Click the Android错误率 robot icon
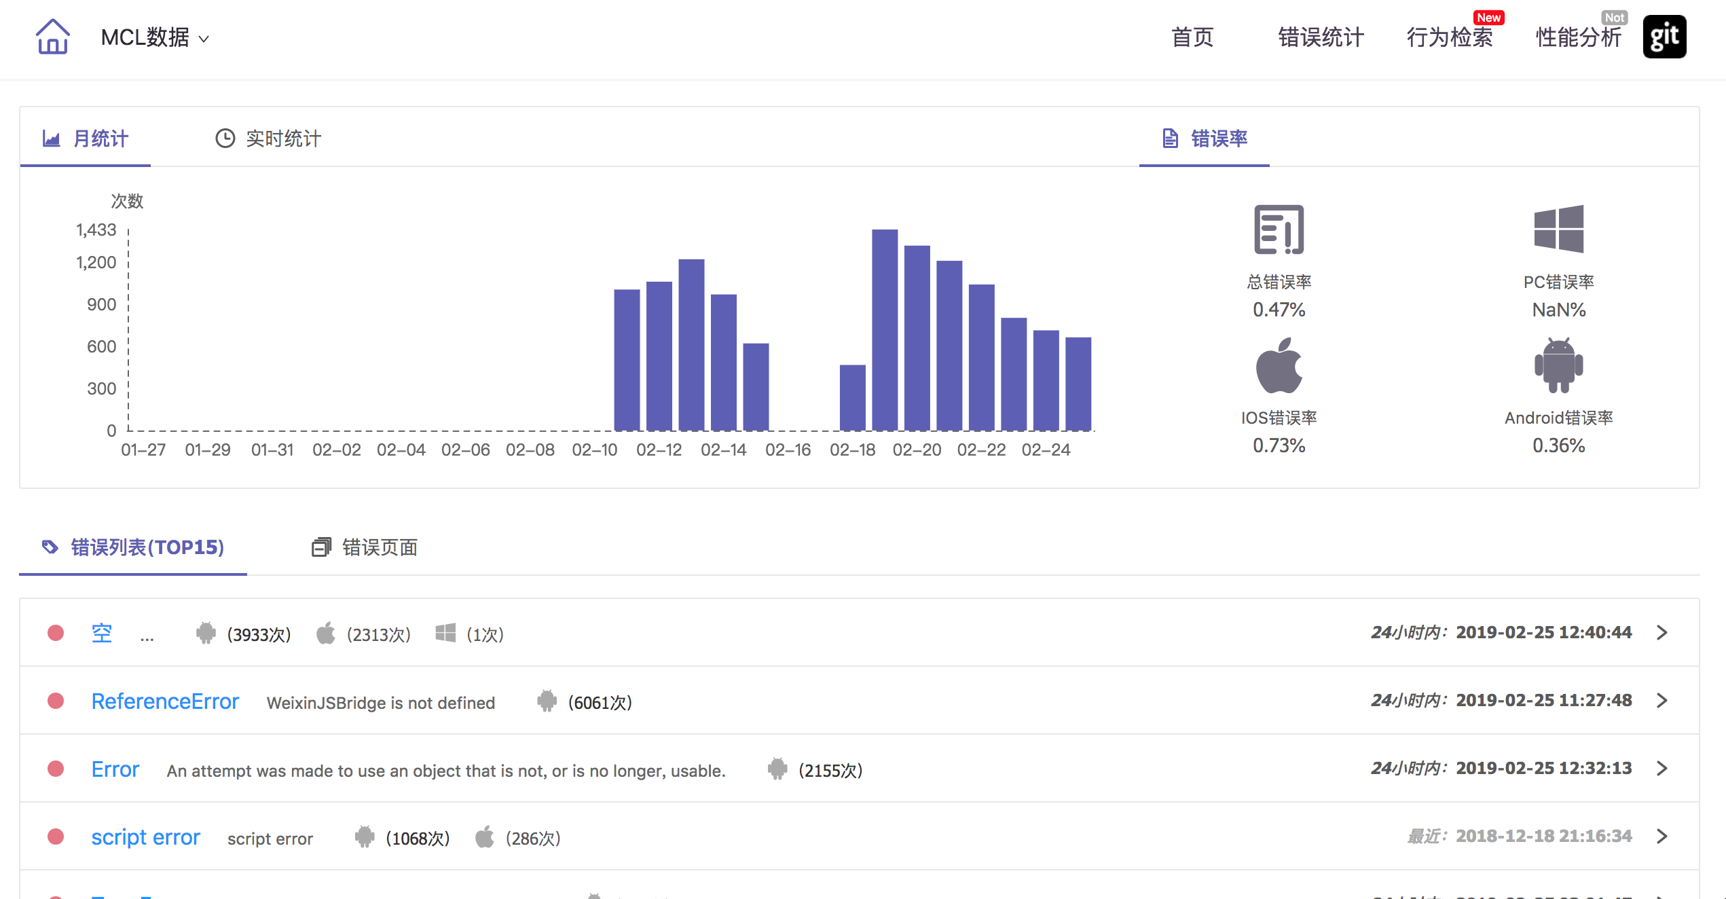The height and width of the screenshot is (899, 1726). (1559, 367)
